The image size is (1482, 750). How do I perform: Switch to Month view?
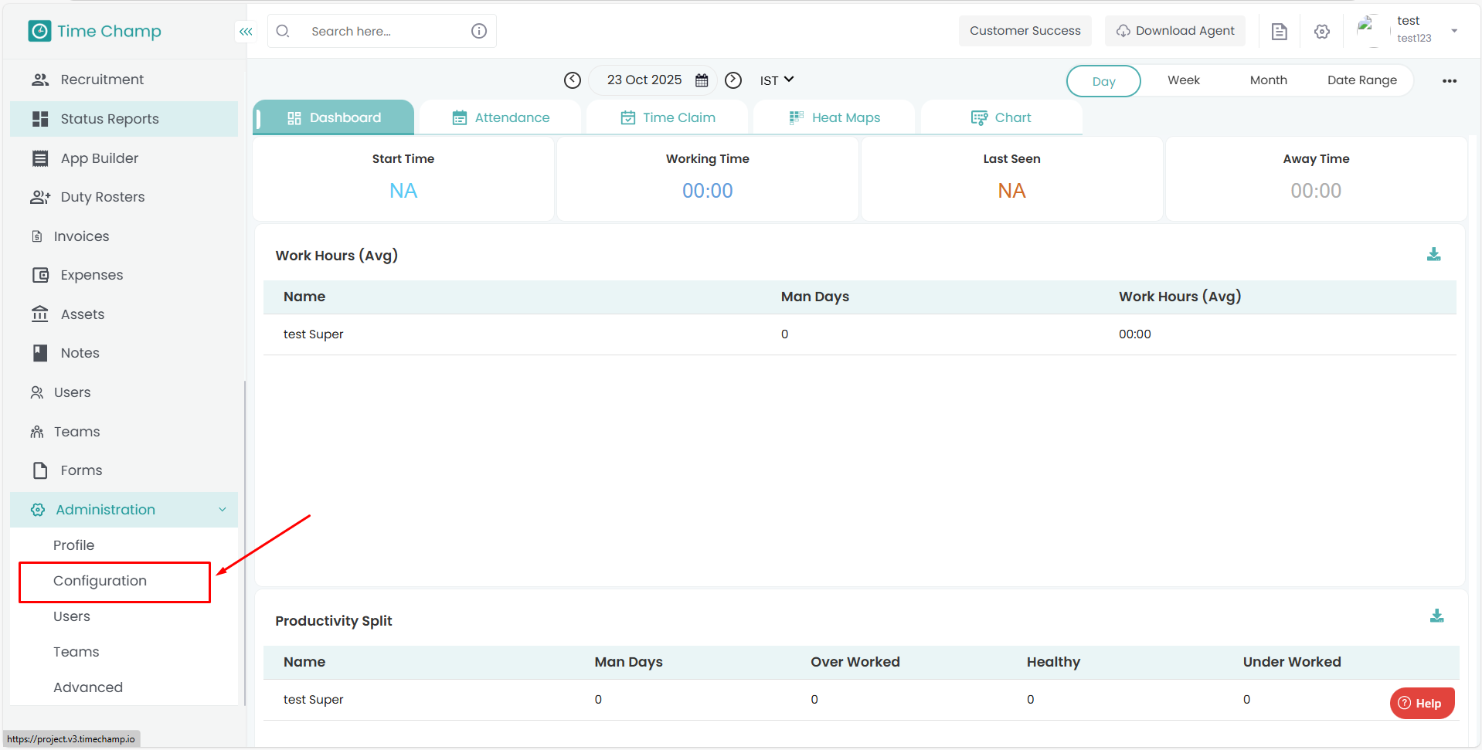1268,80
